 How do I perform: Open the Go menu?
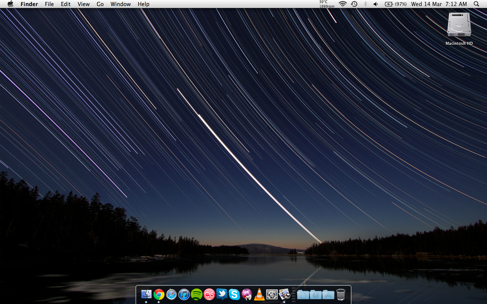coord(100,4)
